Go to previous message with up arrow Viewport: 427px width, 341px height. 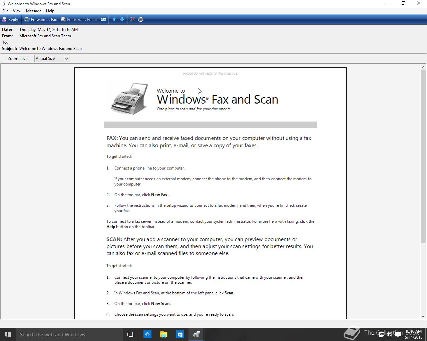[114, 20]
